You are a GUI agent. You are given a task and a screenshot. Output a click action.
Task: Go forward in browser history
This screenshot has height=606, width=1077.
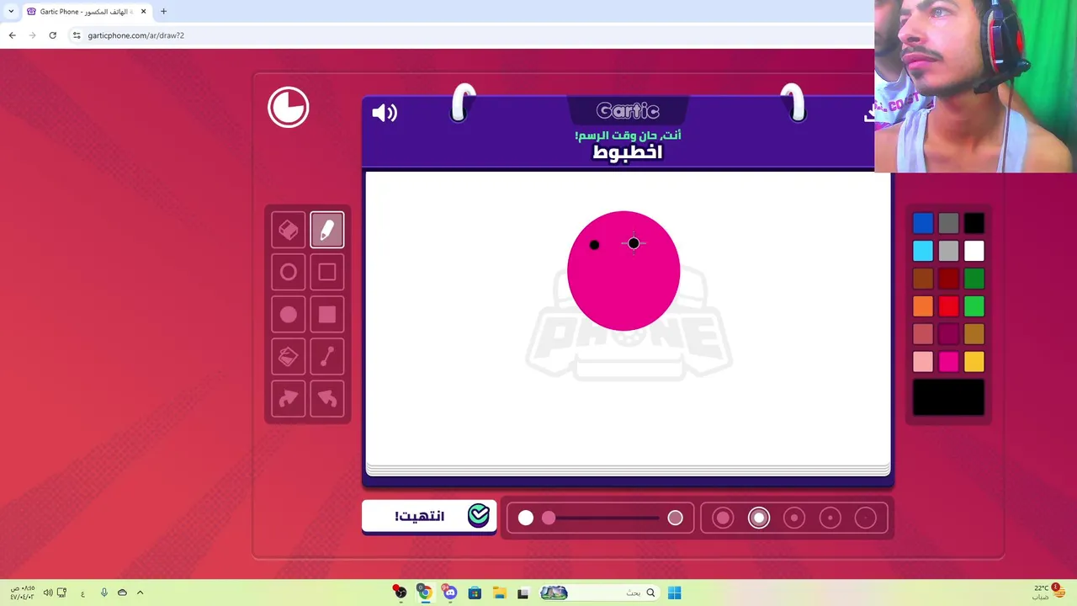click(x=33, y=35)
